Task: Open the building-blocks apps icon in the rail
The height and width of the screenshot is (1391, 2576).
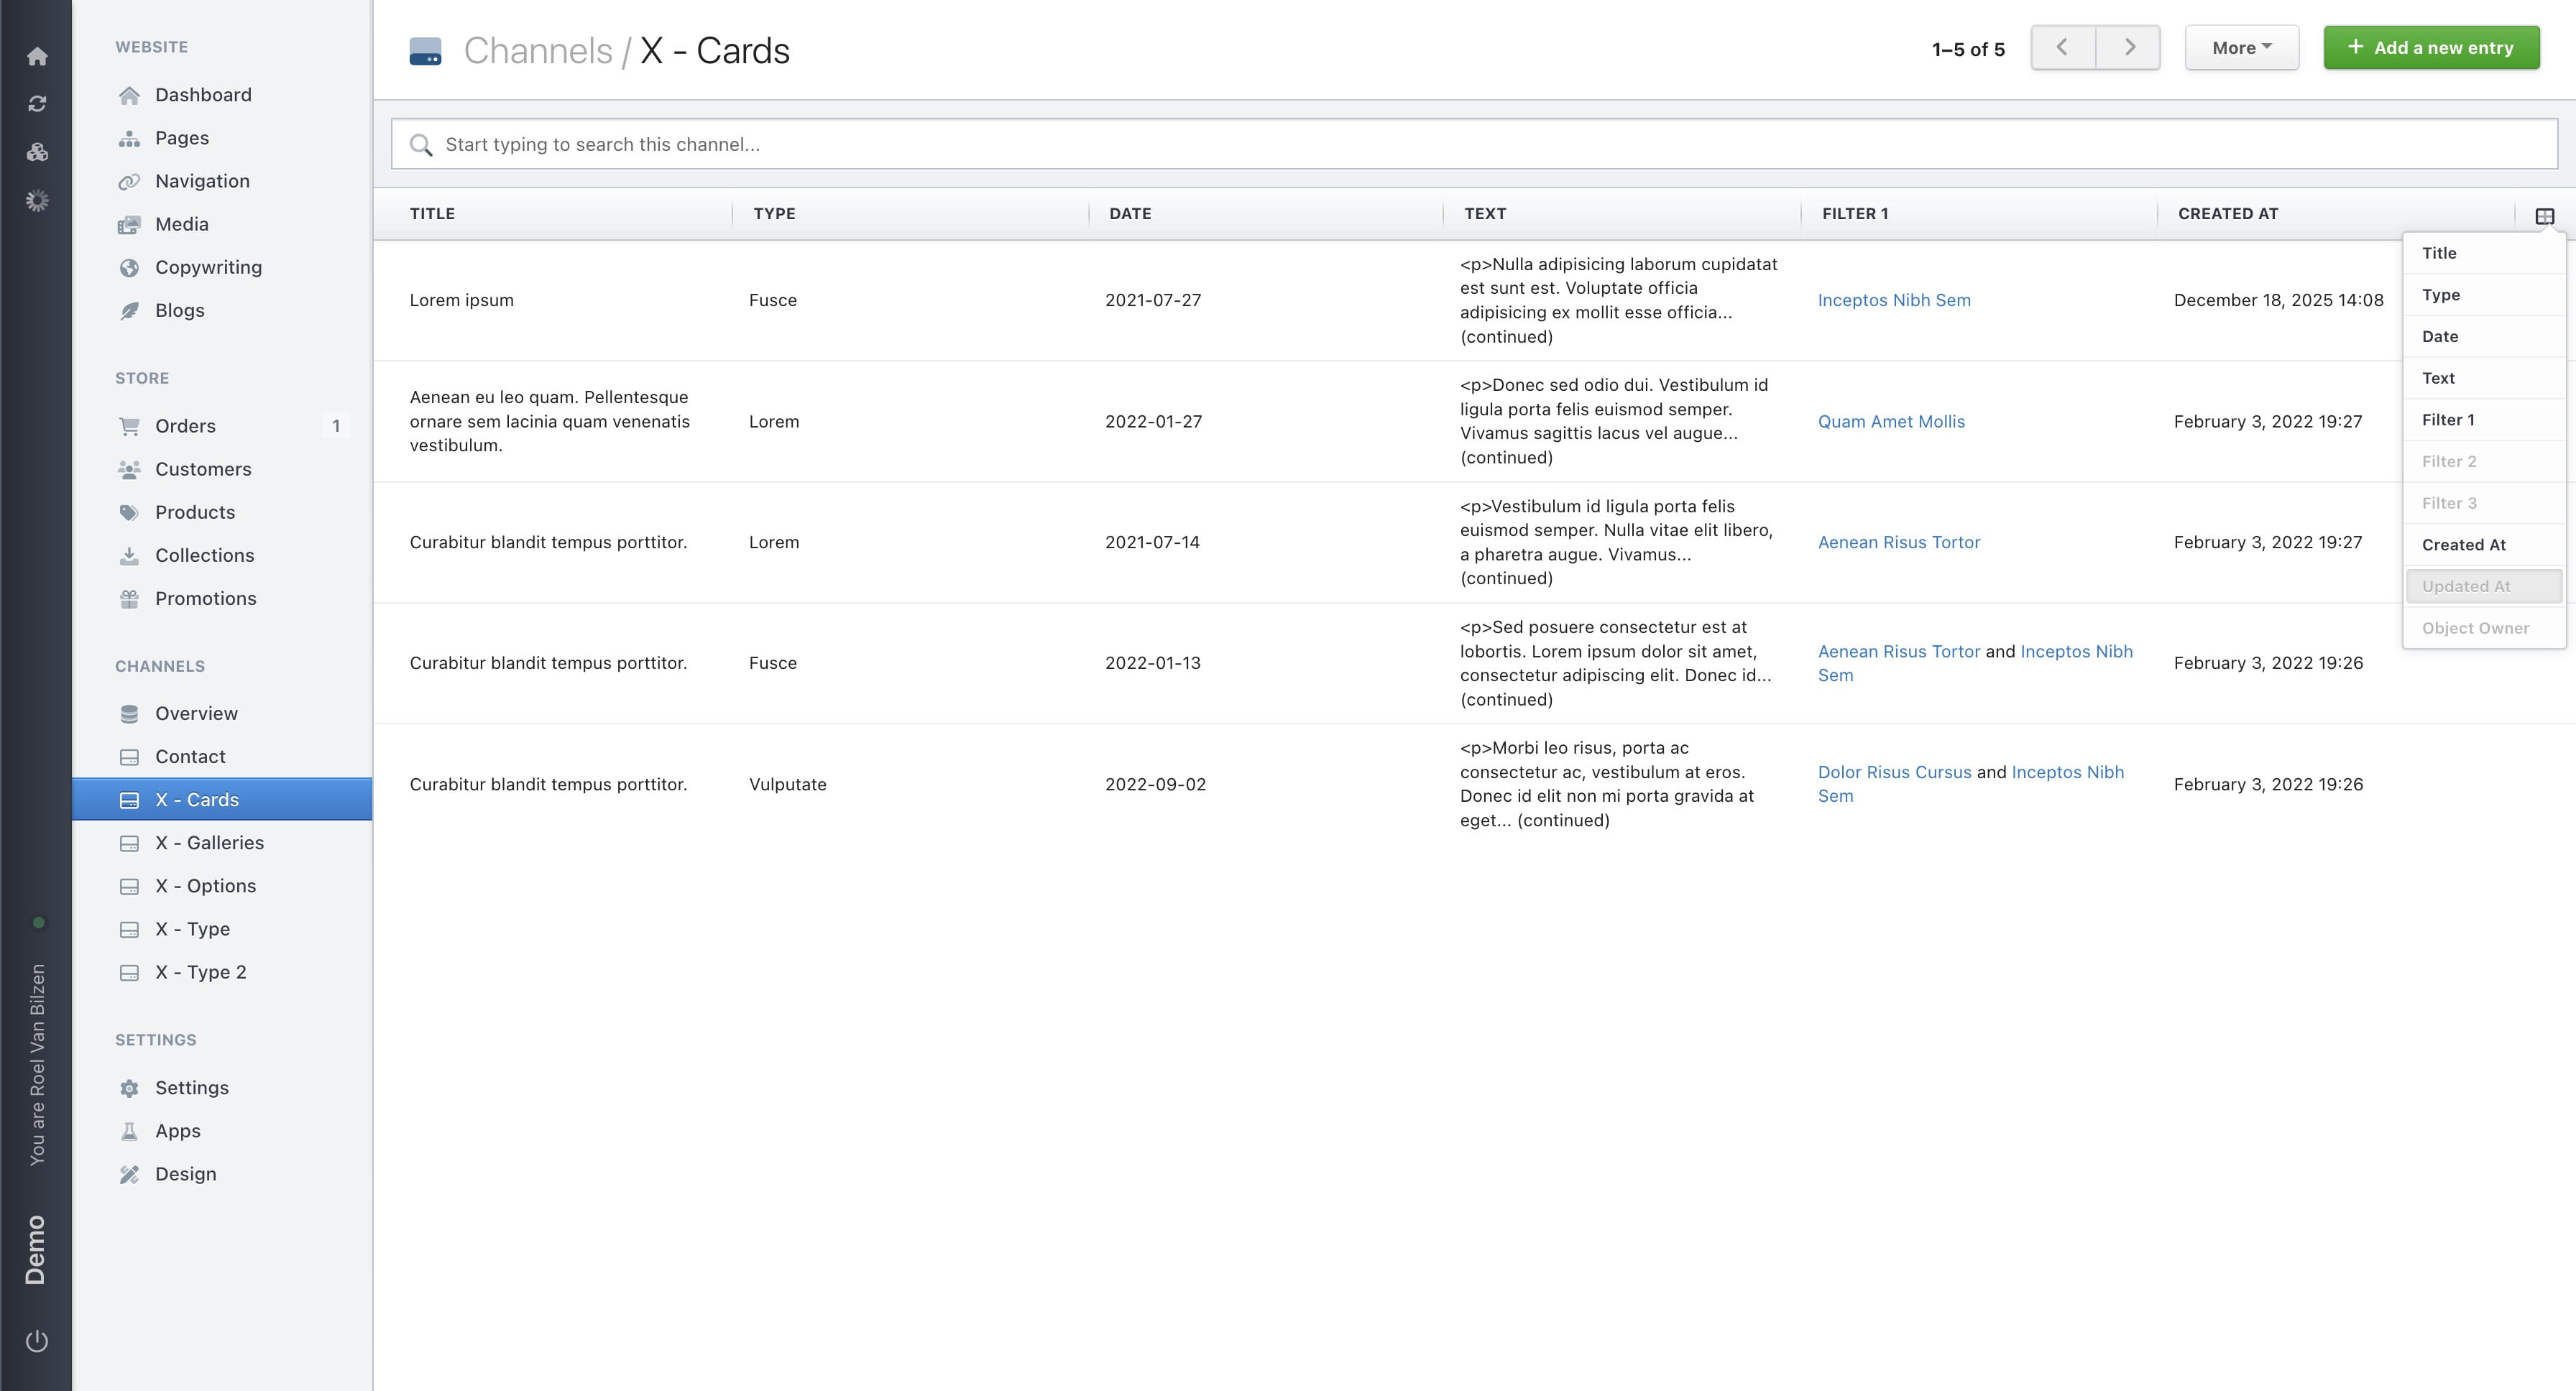Action: 37,151
